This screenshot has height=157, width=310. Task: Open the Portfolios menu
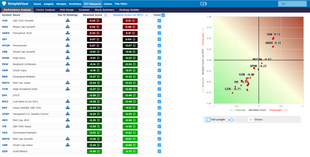tap(75, 4)
